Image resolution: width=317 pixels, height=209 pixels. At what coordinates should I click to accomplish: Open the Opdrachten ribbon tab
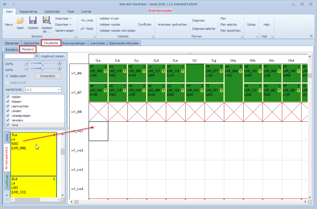point(52,12)
